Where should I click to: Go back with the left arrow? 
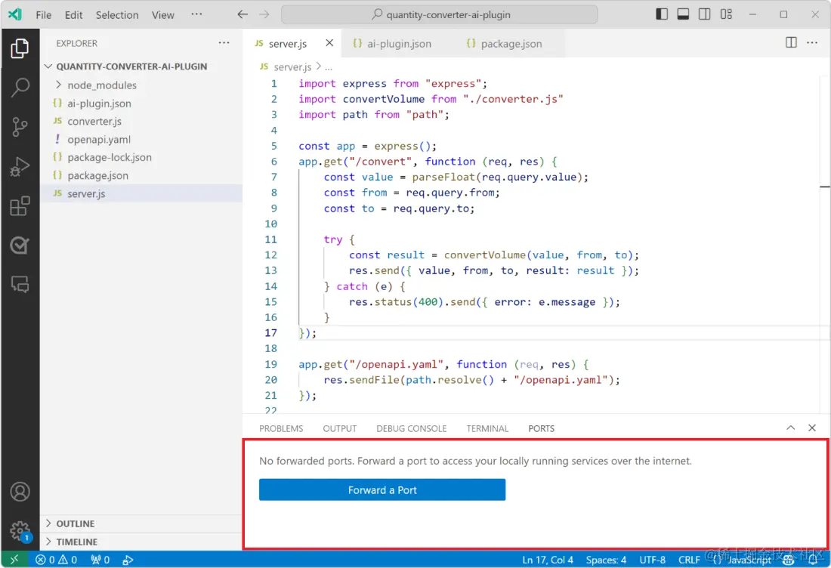[243, 14]
